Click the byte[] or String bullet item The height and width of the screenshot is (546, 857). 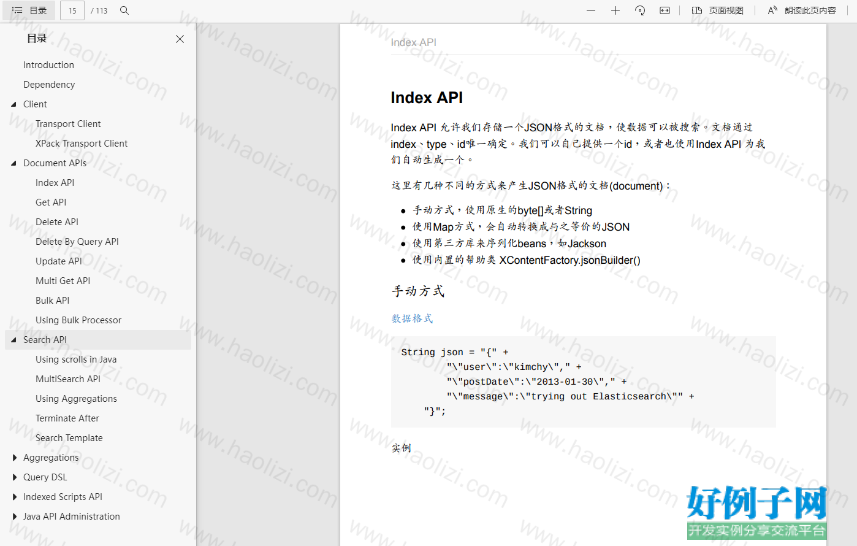(502, 210)
